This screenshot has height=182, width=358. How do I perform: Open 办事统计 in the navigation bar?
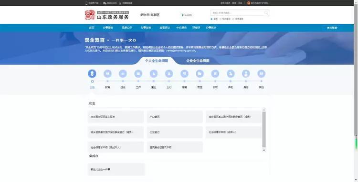coord(211,28)
